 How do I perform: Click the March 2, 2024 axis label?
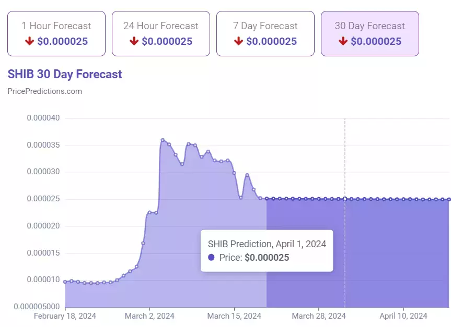pos(149,316)
